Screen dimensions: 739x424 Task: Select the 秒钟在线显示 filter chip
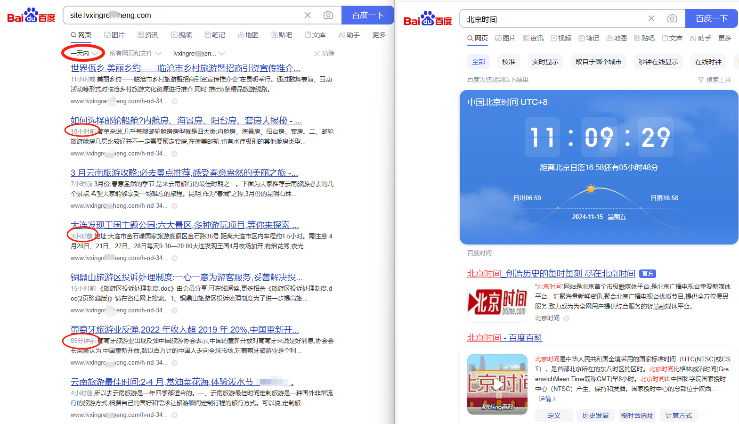click(x=658, y=62)
